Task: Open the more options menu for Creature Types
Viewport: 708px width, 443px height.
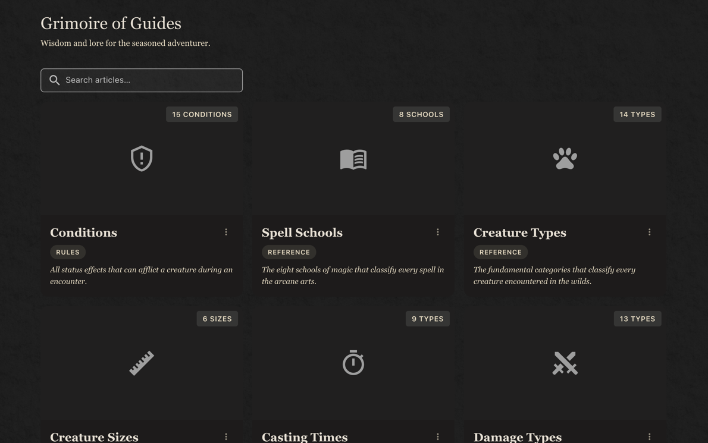Action: coord(649,232)
